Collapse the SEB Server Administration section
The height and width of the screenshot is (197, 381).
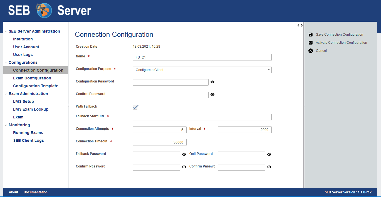coord(6,31)
